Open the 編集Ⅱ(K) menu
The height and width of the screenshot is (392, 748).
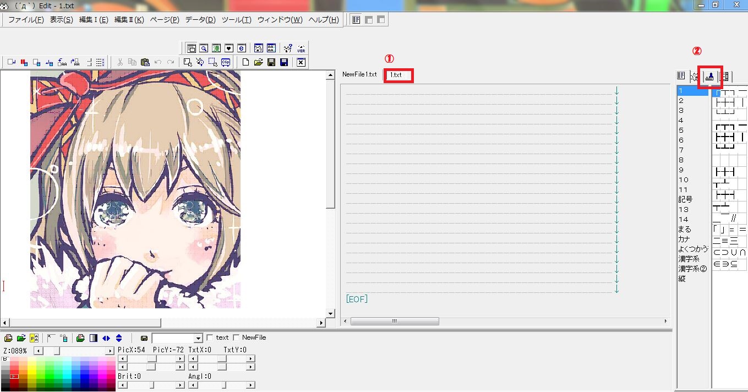pyautogui.click(x=129, y=20)
